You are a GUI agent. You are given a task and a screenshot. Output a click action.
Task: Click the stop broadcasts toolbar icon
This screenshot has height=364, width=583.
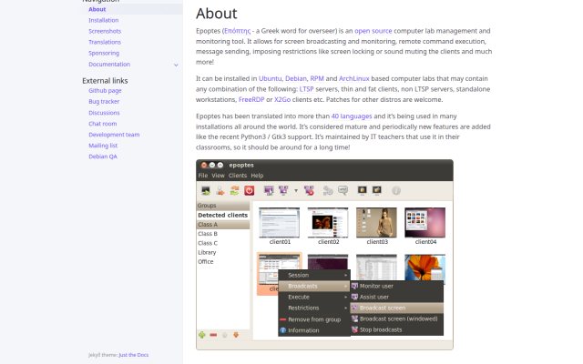coord(309,190)
